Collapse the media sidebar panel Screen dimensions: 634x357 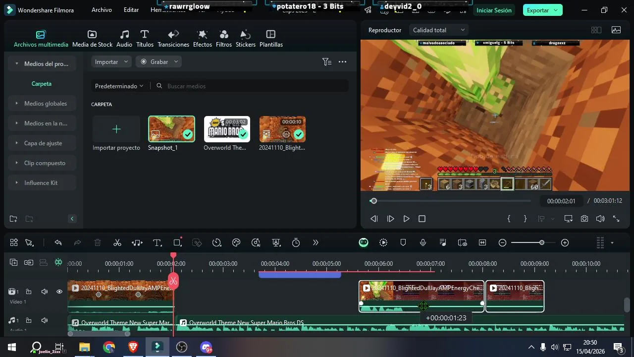pyautogui.click(x=72, y=219)
